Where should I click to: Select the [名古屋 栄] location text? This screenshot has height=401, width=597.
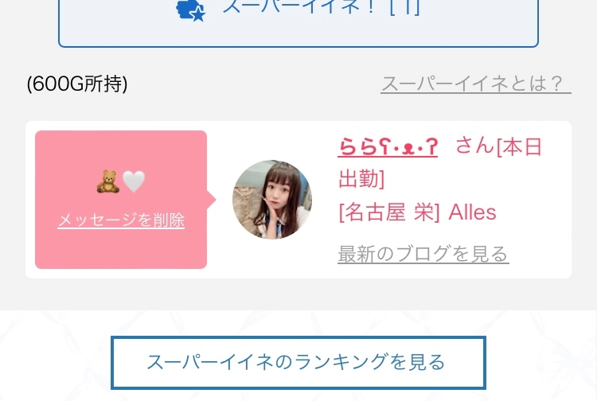point(389,212)
